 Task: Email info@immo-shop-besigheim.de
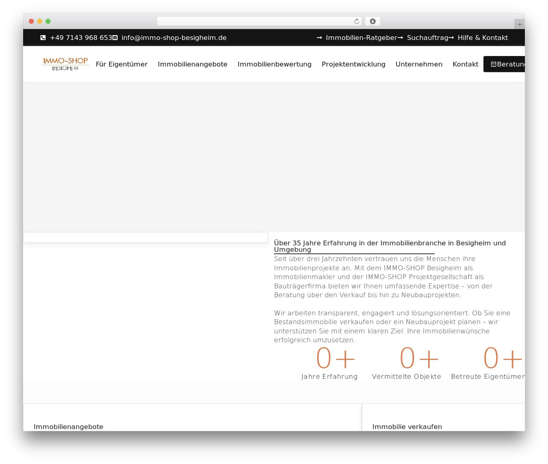174,38
